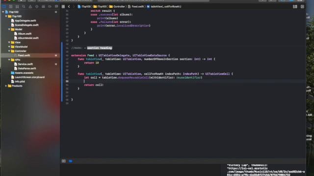This screenshot has width=314, height=176.
Task: Open the Test navigator
Action: coord(37,6)
